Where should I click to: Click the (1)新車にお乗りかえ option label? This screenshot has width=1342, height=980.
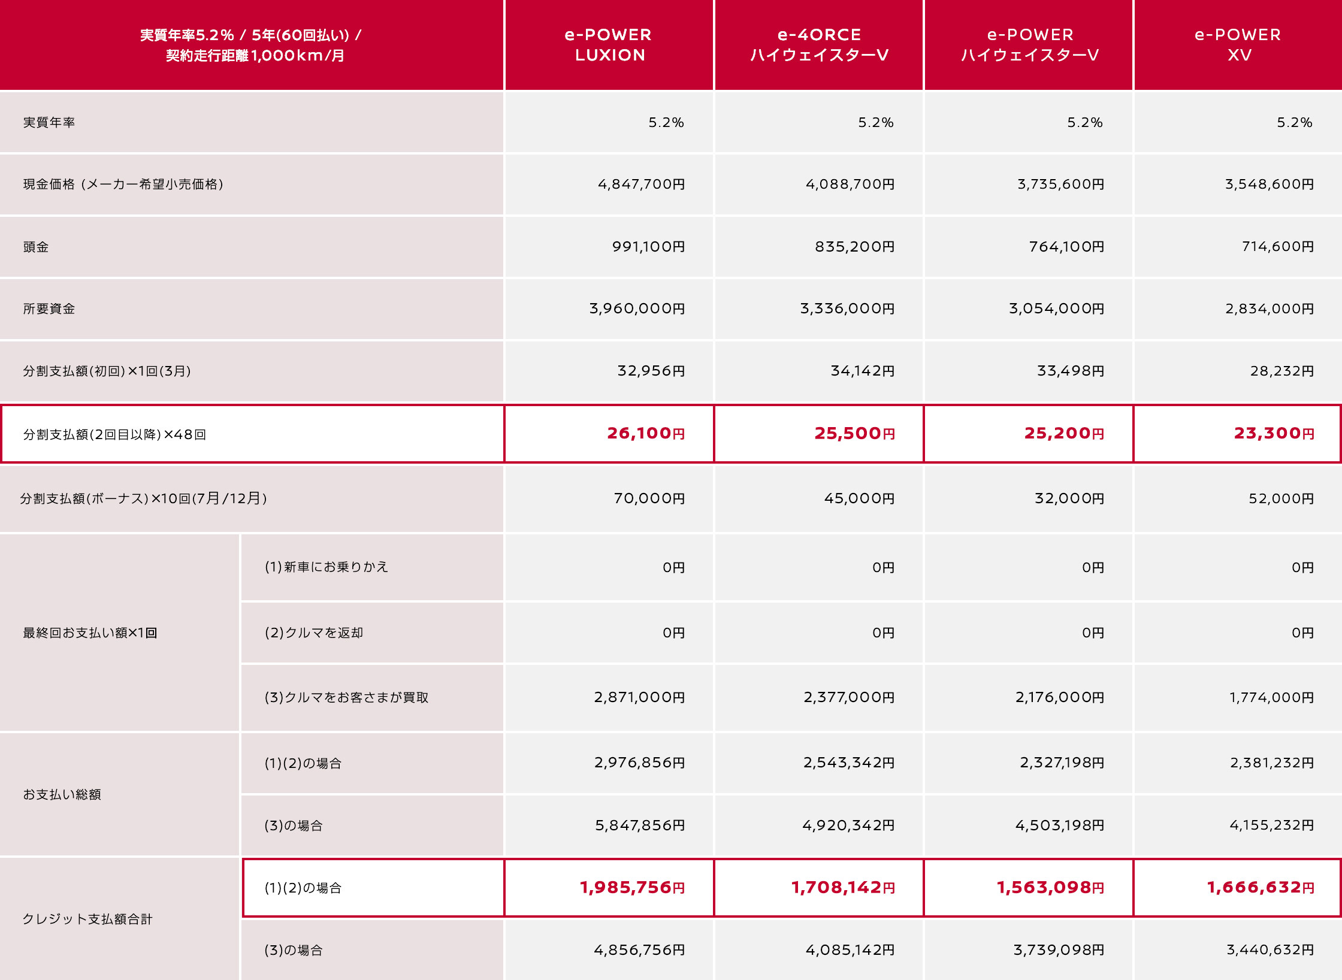pos(327,567)
